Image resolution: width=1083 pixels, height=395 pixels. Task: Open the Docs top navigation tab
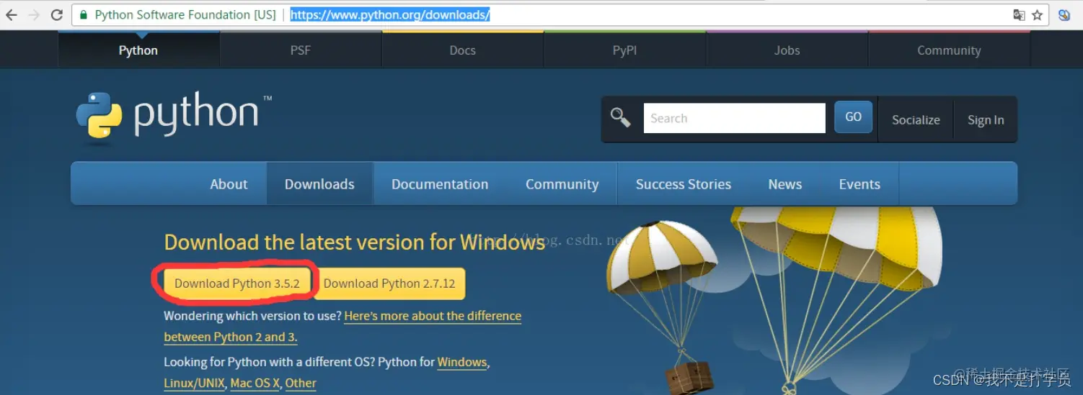coord(462,50)
